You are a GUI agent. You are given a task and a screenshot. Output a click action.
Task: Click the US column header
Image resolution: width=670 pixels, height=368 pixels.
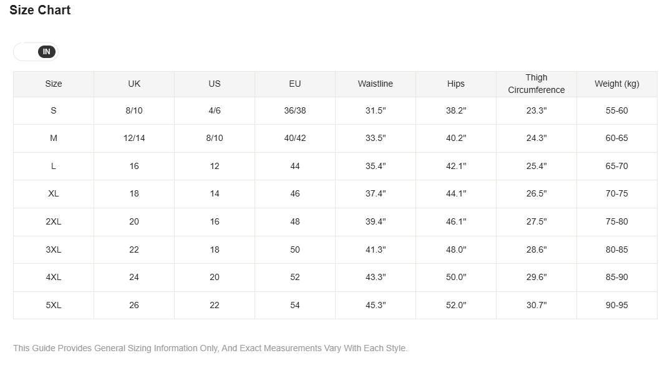point(215,84)
